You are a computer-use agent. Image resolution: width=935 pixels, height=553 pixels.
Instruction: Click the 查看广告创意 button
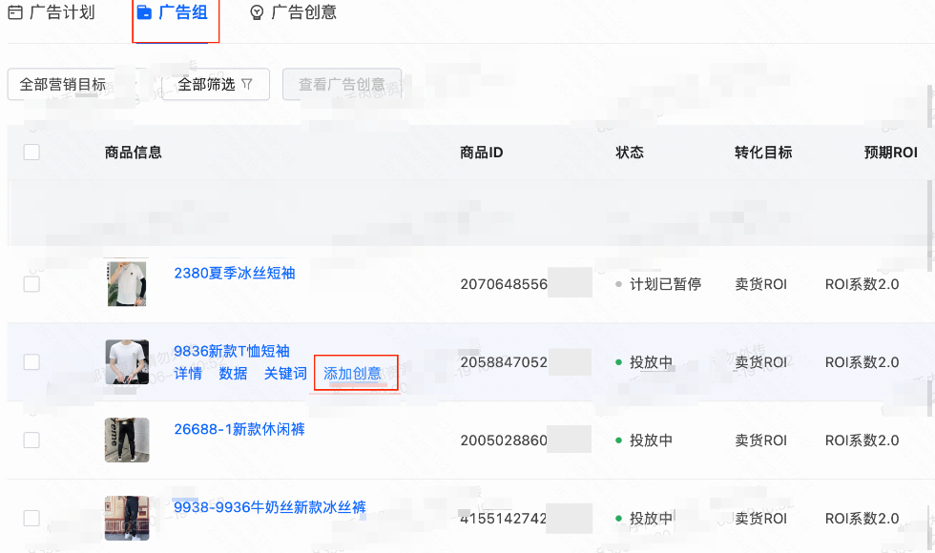click(342, 84)
